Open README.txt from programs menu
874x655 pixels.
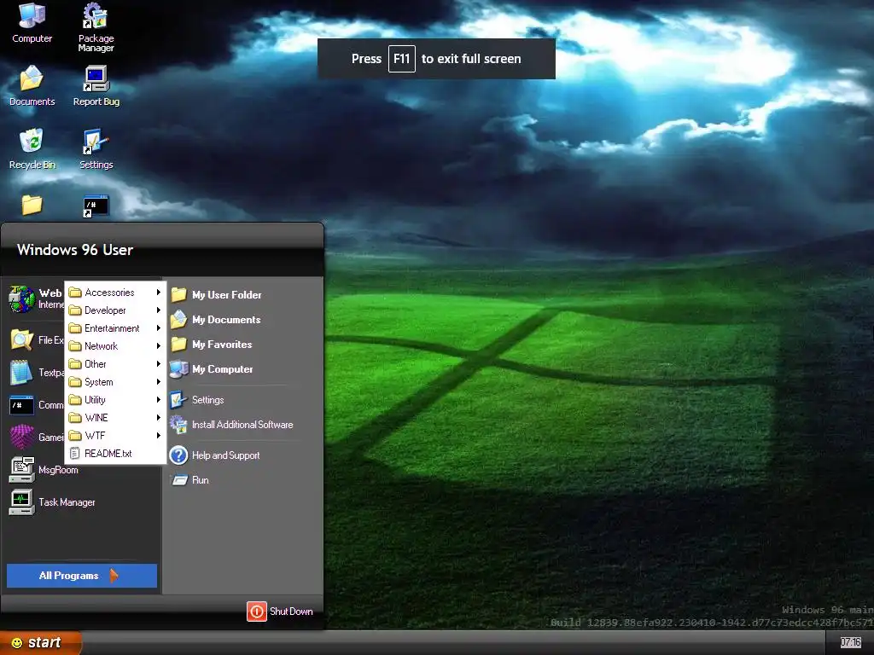pos(115,454)
